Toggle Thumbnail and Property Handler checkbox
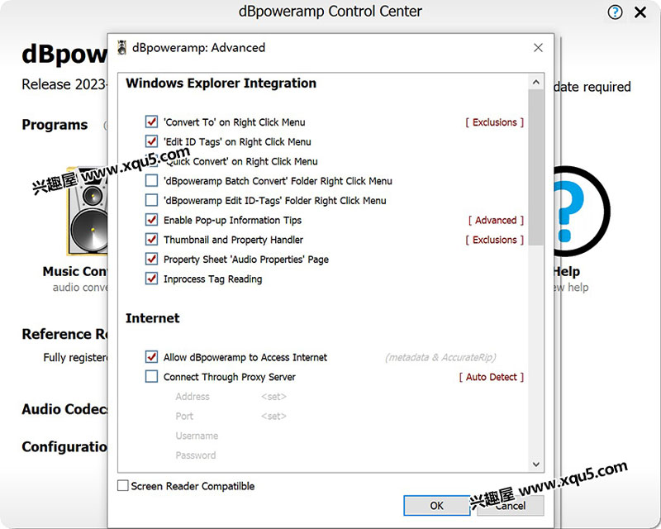 pos(151,239)
